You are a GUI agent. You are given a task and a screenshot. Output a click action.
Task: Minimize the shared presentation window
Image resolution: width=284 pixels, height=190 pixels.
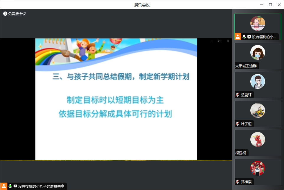[211, 41]
